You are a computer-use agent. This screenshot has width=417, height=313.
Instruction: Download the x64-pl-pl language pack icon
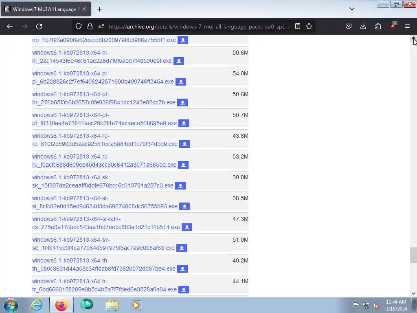click(x=181, y=82)
